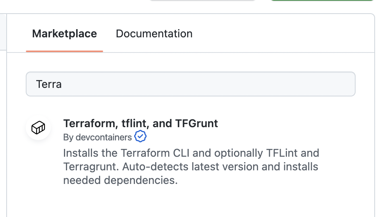Click the "By devcontainers" publisher text
The image size is (386, 217).
tap(97, 137)
